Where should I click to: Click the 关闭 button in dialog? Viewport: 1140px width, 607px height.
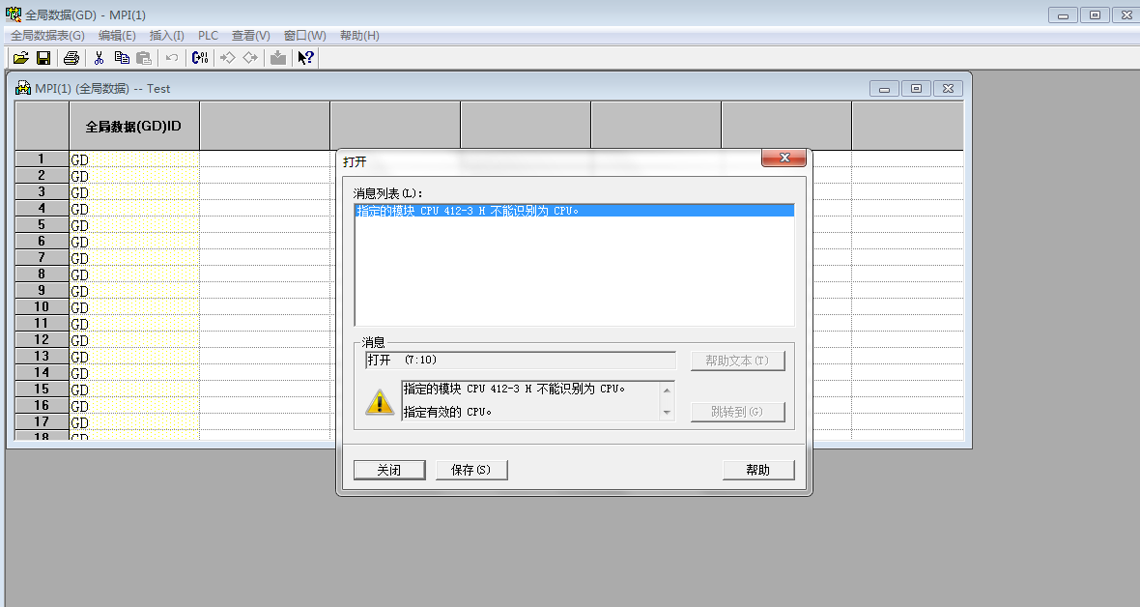(x=389, y=470)
